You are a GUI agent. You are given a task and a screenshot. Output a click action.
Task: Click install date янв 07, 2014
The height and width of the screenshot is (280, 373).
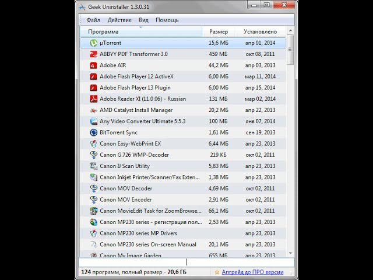pyautogui.click(x=261, y=121)
